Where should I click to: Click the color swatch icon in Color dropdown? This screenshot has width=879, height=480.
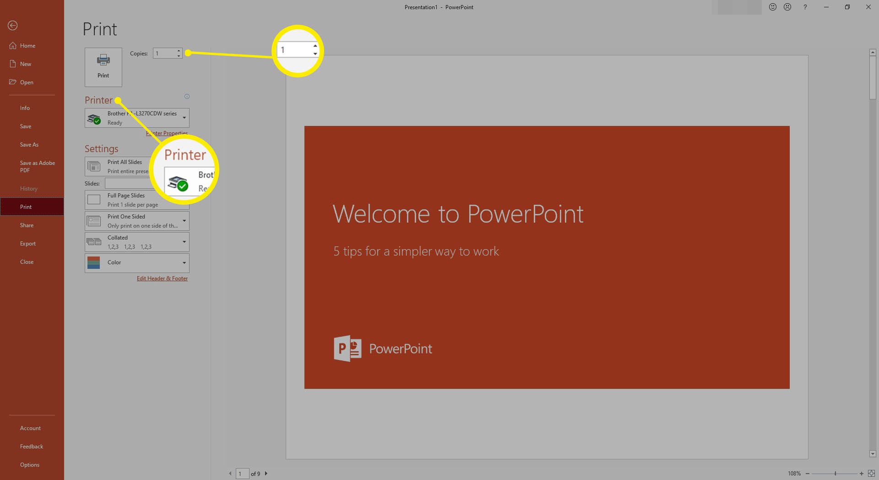(x=93, y=263)
